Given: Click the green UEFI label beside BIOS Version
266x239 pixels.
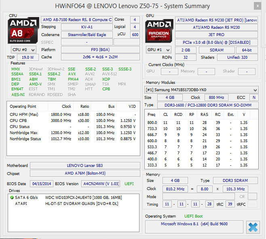Looking at the screenshot, I should coord(129,184).
